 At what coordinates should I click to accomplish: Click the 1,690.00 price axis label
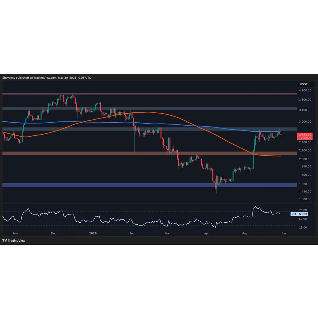[x=305, y=175]
